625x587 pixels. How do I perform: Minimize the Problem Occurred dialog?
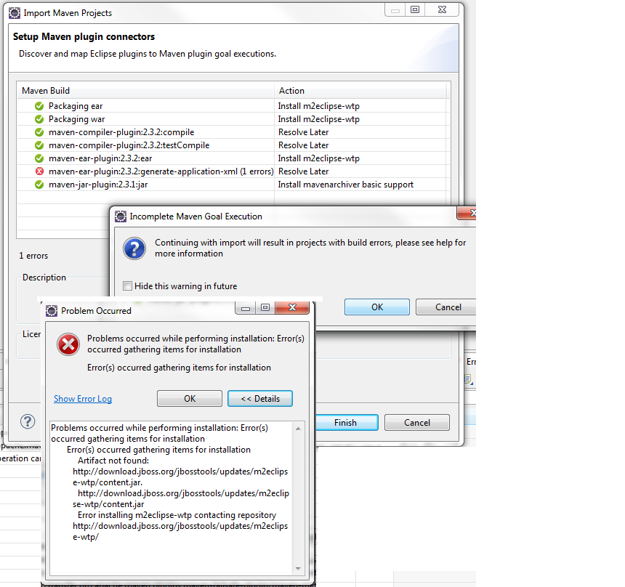coord(246,307)
